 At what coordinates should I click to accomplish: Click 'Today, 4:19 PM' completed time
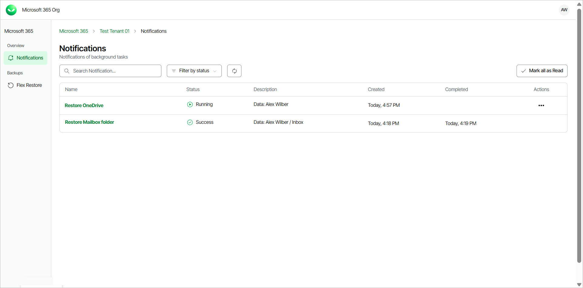[461, 123]
